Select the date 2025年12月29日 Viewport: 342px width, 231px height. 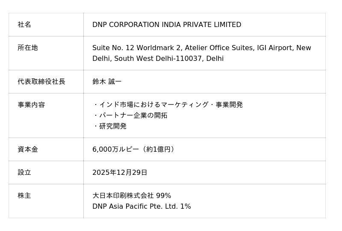[120, 172]
